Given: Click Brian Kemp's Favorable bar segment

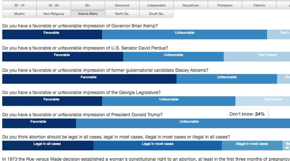Looking at the screenshot, I should [x=52, y=34].
